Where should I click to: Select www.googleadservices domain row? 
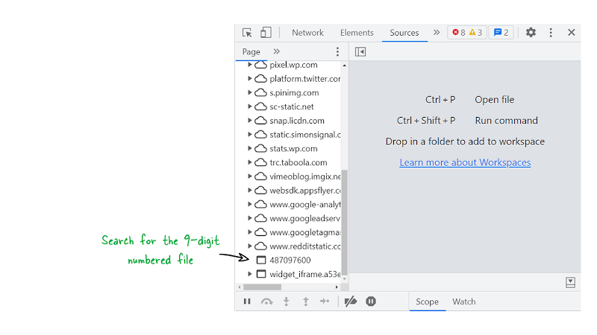point(289,218)
